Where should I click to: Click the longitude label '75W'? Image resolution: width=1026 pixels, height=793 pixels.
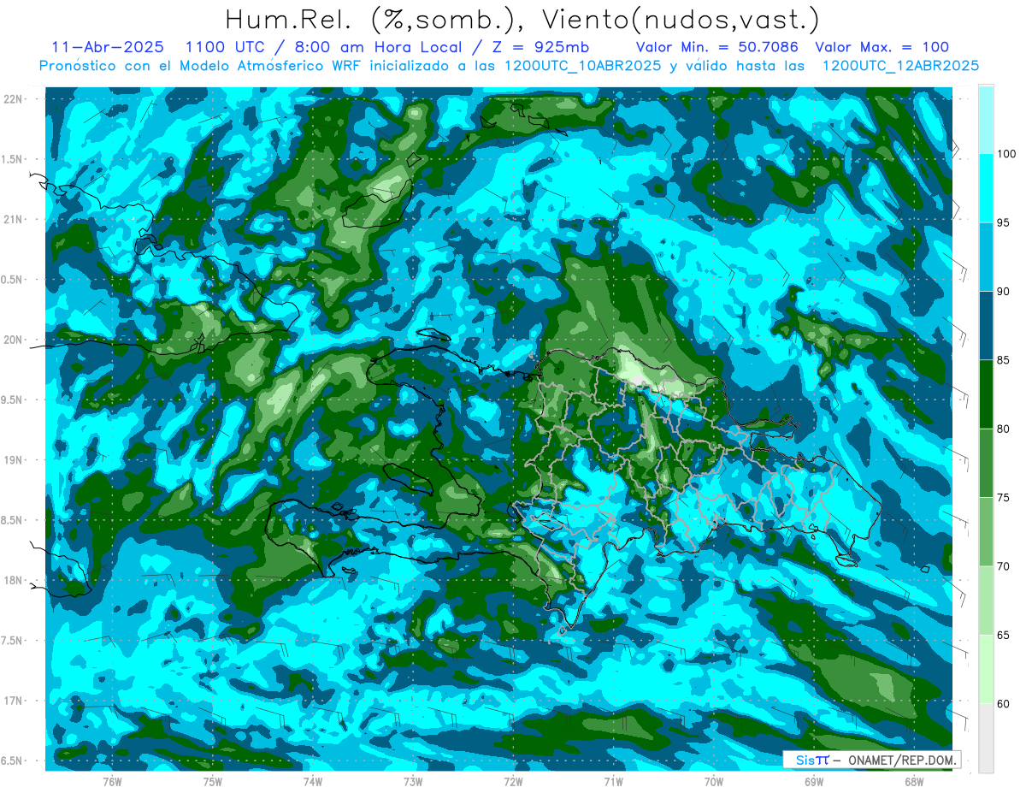point(213,781)
